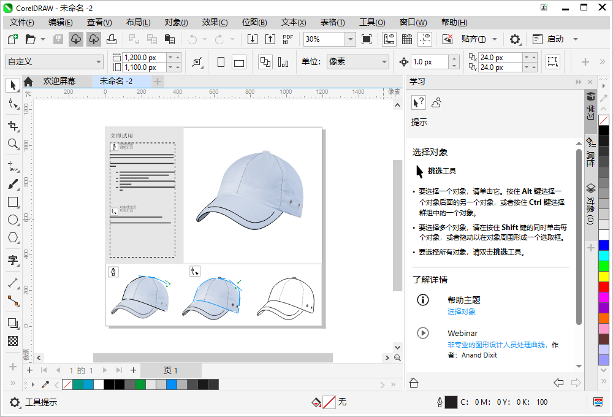Click the 启动 button
Image resolution: width=613 pixels, height=417 pixels.
tap(549, 39)
